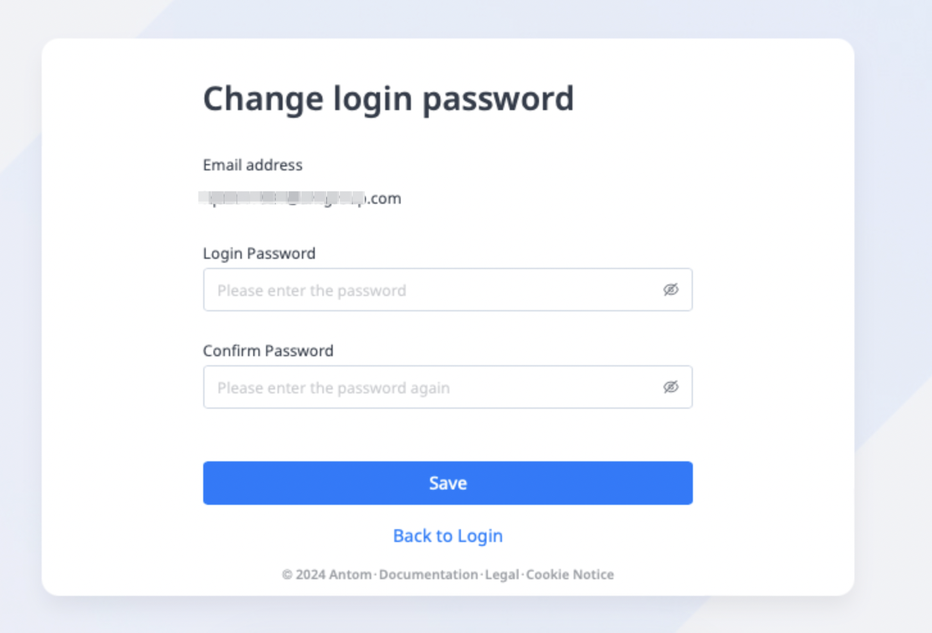Click the © 2024 Antom footer text
This screenshot has width=932, height=633.
pos(327,575)
